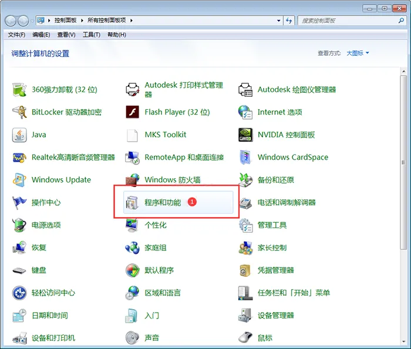The width and height of the screenshot is (411, 349).
Task: Click the Windows 防火墙 brick wall icon
Action: pos(132,180)
